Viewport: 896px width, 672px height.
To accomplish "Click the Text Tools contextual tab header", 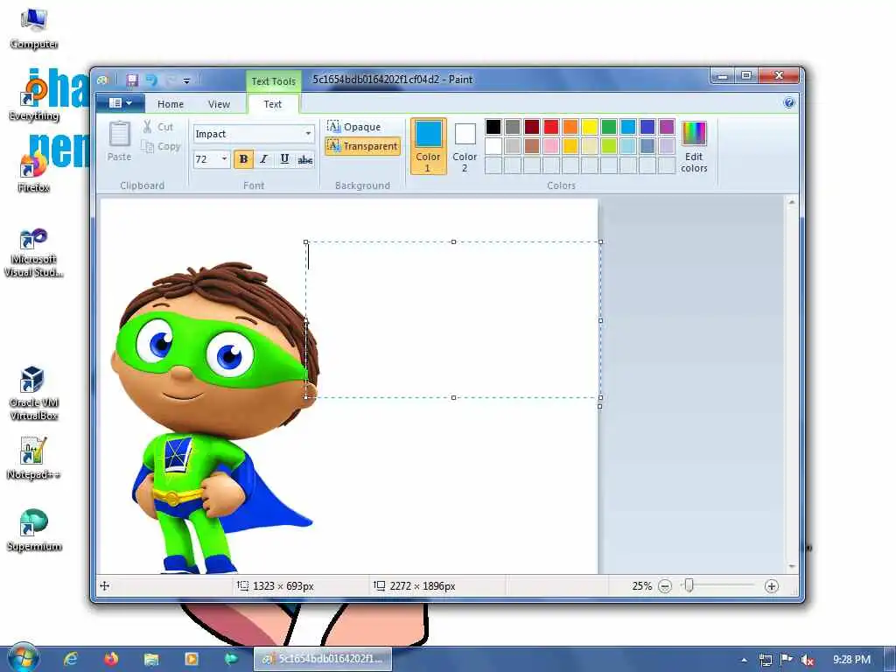I will click(x=273, y=81).
